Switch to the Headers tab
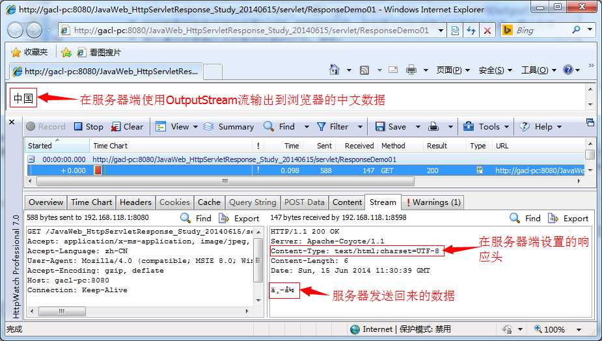 (135, 202)
